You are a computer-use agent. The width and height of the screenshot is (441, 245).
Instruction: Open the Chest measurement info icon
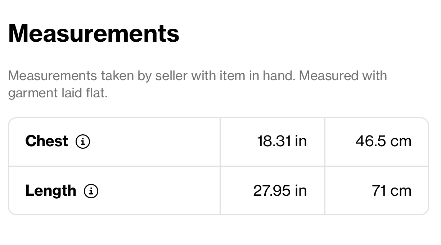pos(83,142)
